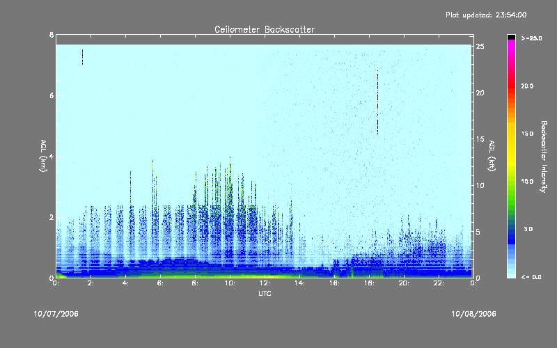Image resolution: width=557 pixels, height=348 pixels.
Task: Click the end date '10/08/2006'
Action: coord(473,314)
